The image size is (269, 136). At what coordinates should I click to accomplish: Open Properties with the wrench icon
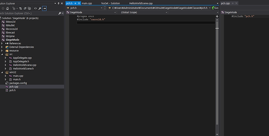tap(40, 8)
